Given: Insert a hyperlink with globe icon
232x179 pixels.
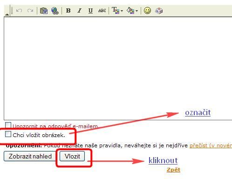Looking at the screenshot, I should click(x=55, y=11).
